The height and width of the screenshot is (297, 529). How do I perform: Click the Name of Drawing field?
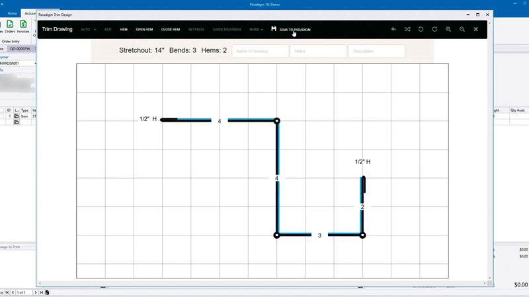click(x=260, y=51)
